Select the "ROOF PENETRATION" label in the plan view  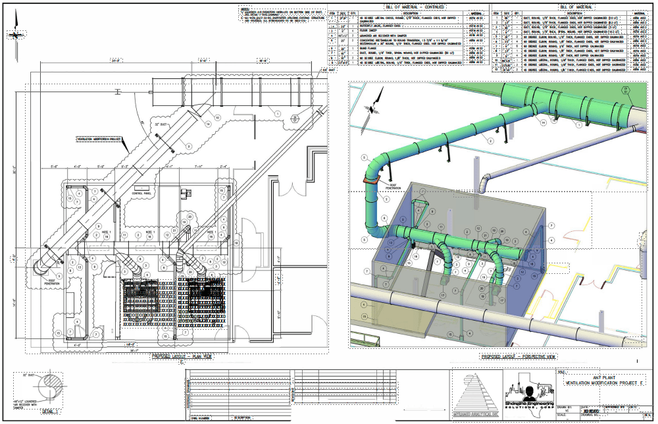point(52,282)
